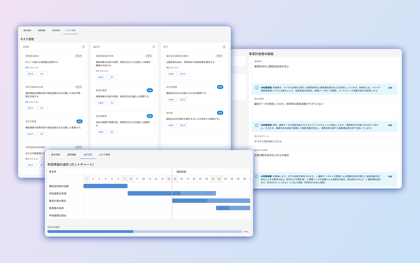The width and height of the screenshot is (420, 263).
Task: Click the 全体の進捗 progress bar
Action: (x=145, y=232)
